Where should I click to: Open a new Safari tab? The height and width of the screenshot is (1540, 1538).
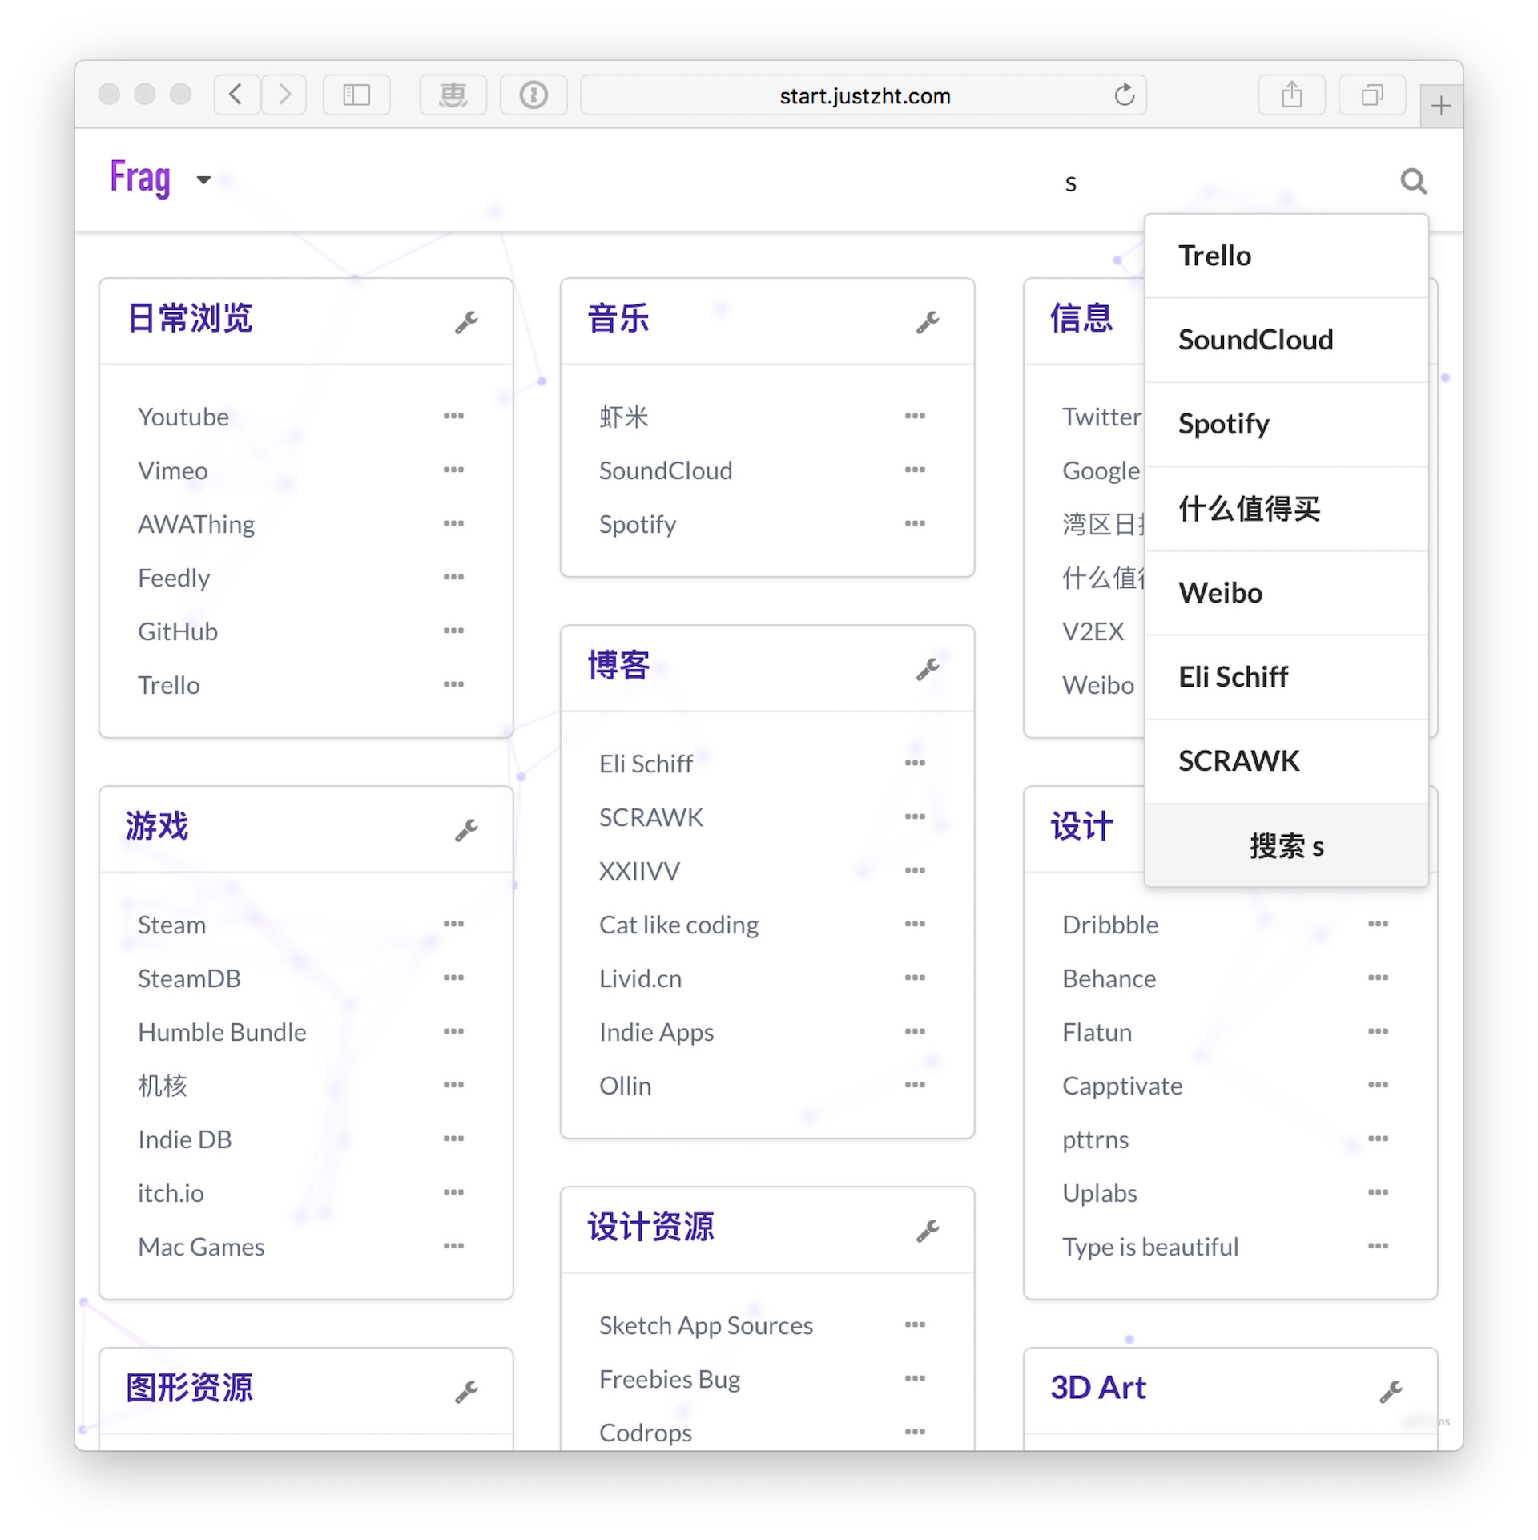[1440, 106]
